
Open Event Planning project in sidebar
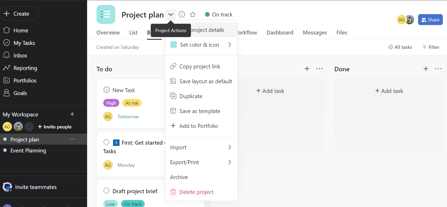[28, 151]
